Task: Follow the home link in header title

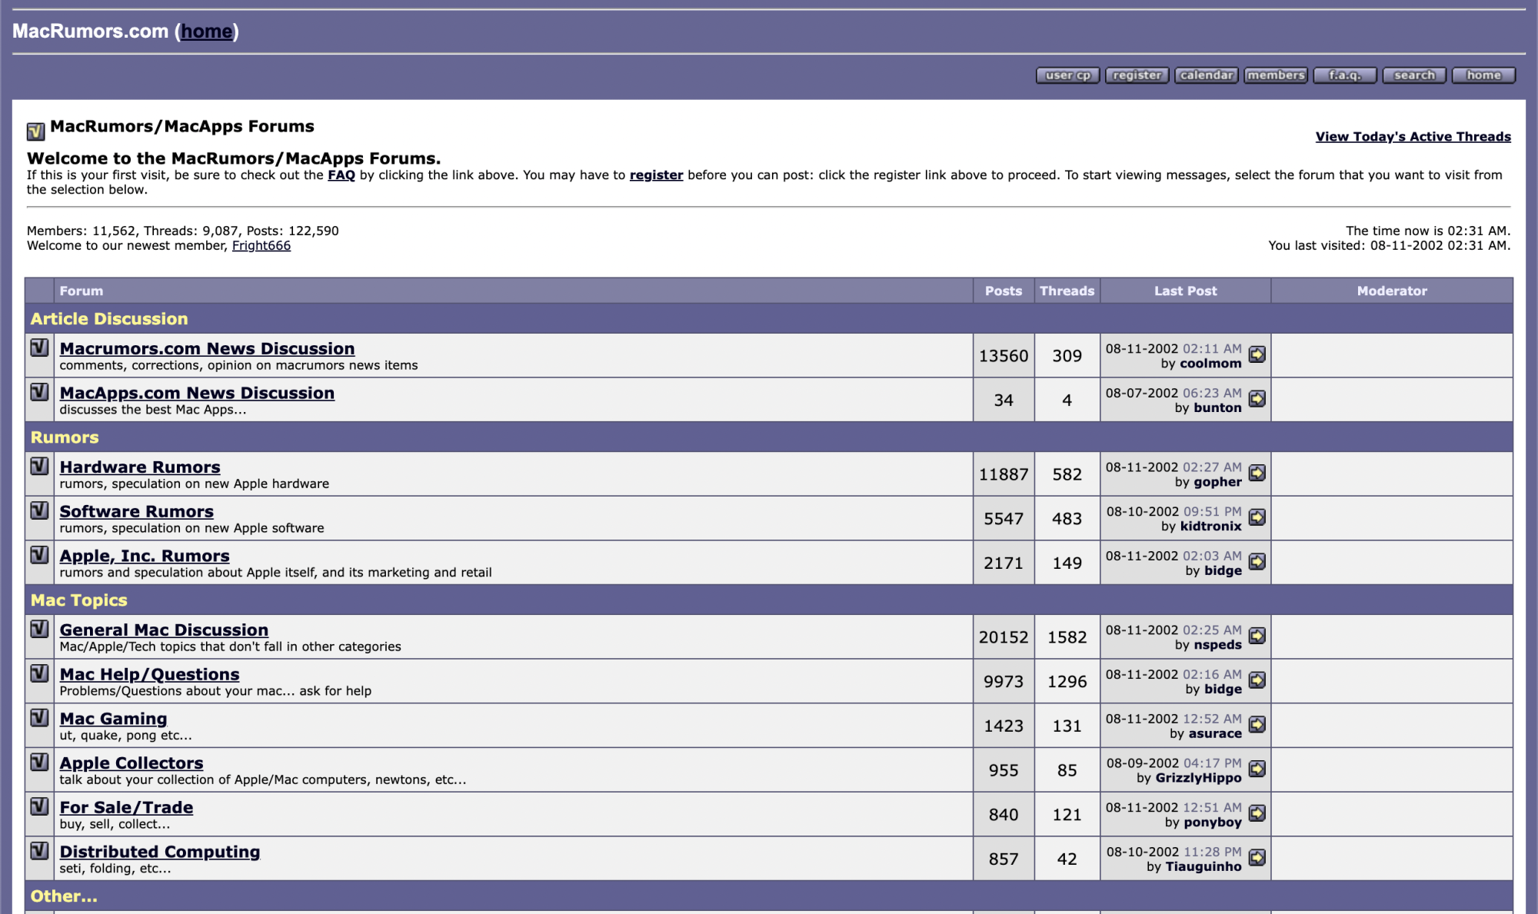Action: point(206,32)
